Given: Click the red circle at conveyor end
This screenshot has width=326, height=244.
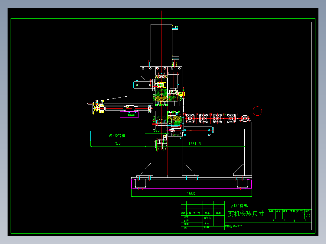Looking at the screenshot, I should 257,111.
